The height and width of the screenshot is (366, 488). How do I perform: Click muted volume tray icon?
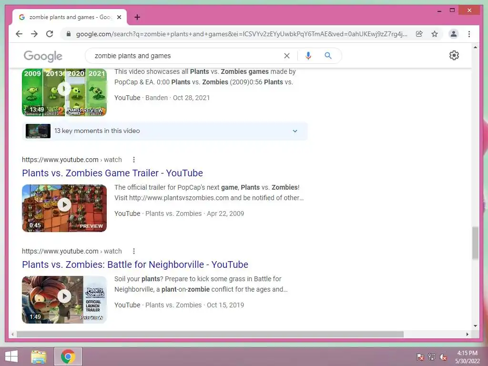coord(443,356)
